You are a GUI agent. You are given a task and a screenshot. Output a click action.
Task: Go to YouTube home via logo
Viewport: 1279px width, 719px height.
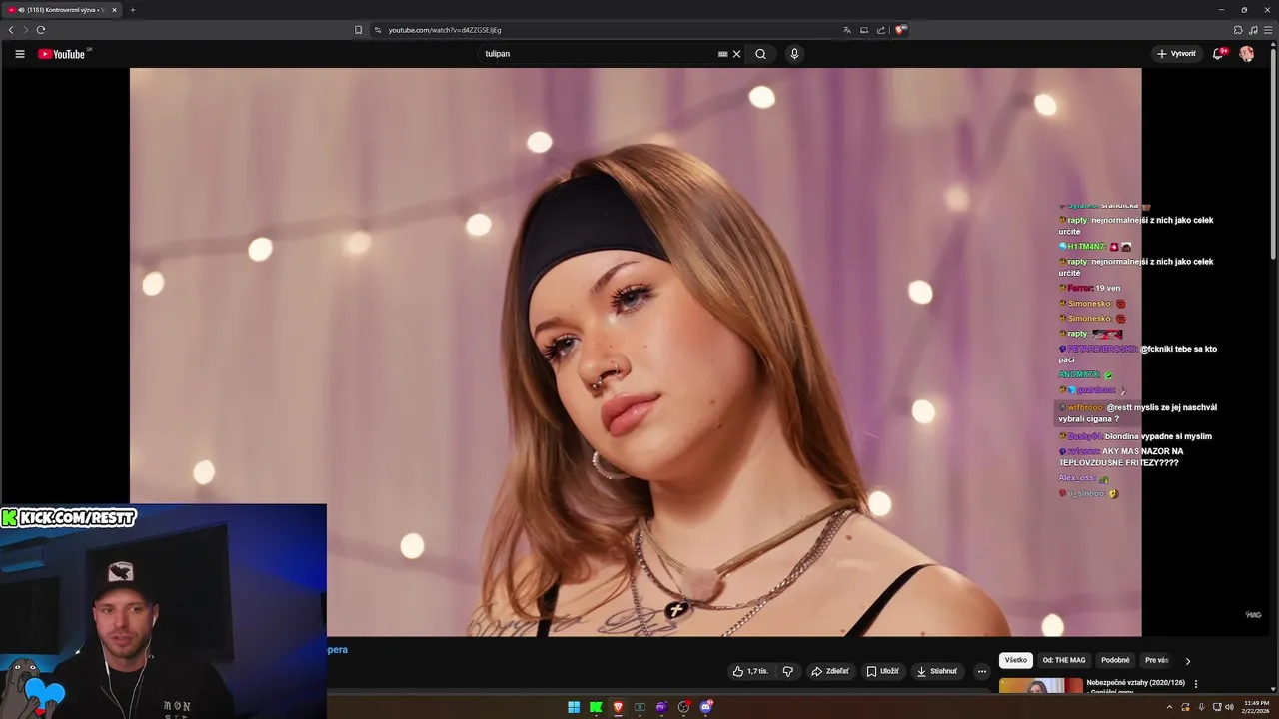[62, 54]
